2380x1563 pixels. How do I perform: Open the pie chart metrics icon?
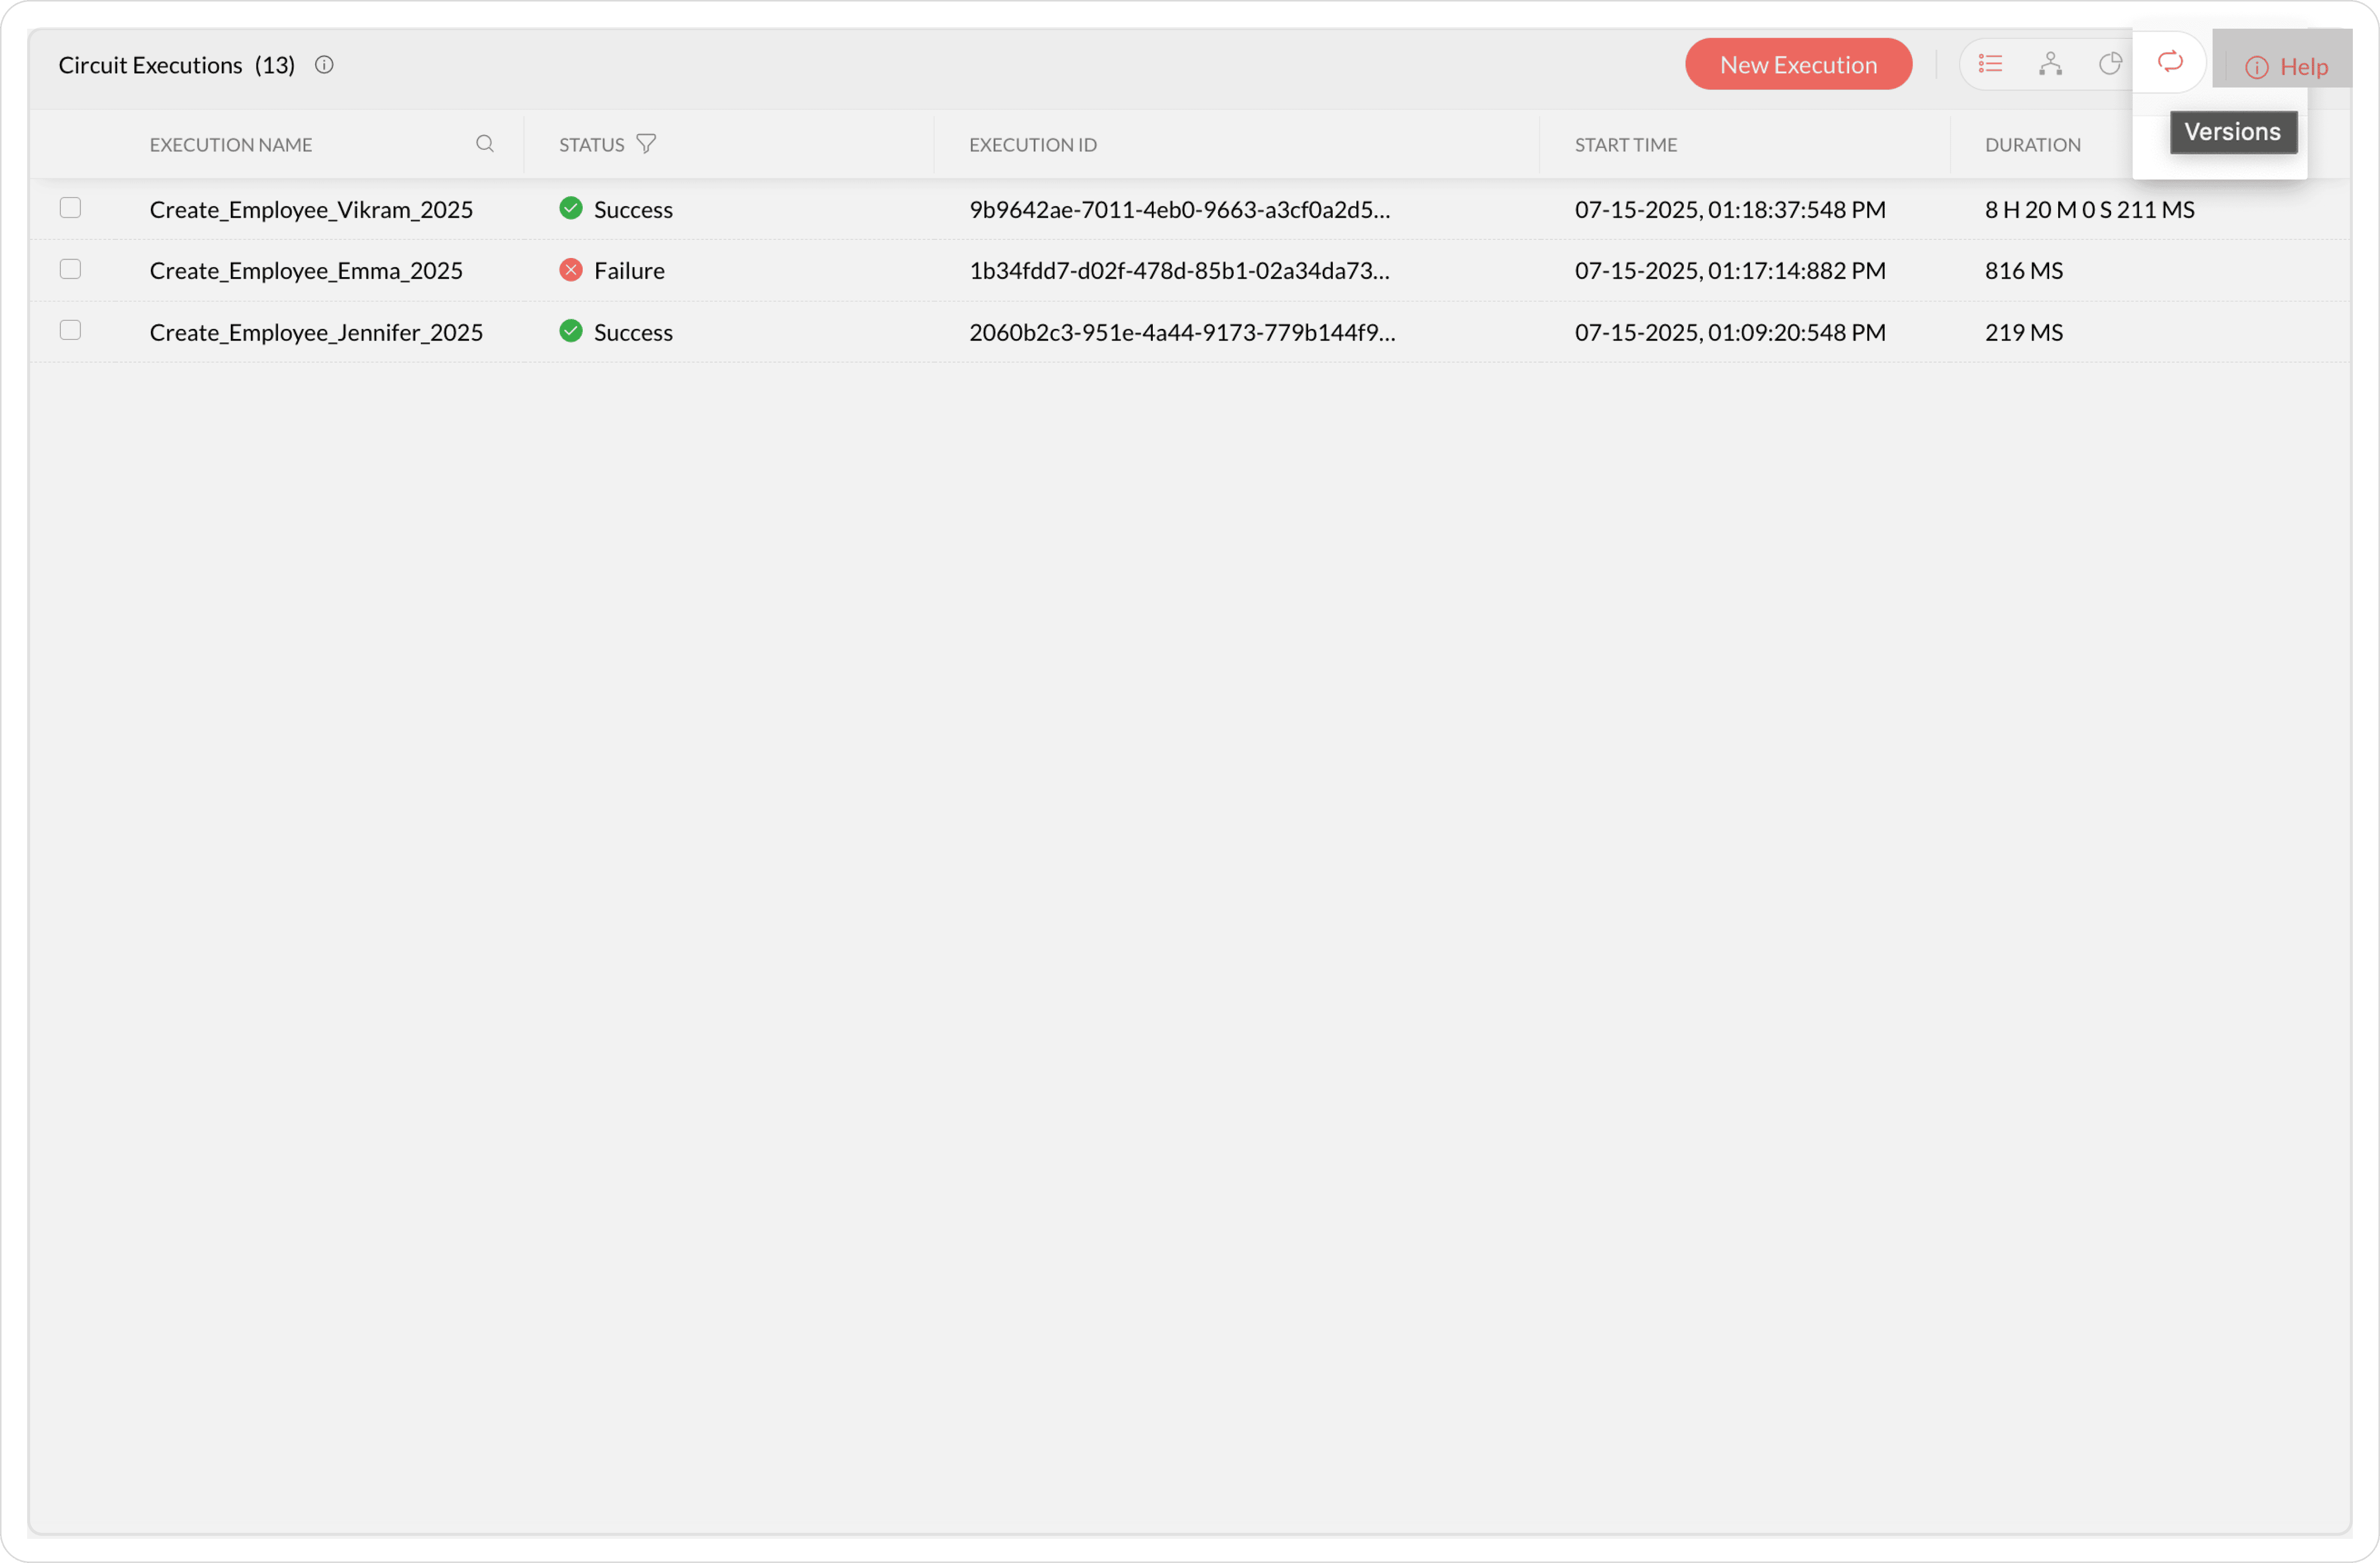(x=2110, y=64)
